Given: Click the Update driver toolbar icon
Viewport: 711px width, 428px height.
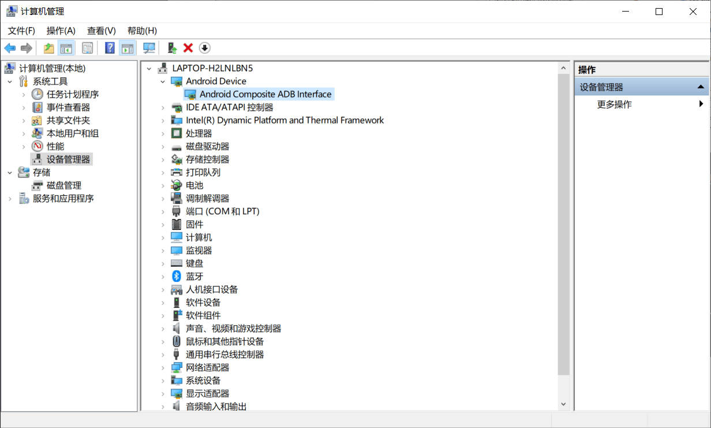Looking at the screenshot, I should pyautogui.click(x=171, y=48).
